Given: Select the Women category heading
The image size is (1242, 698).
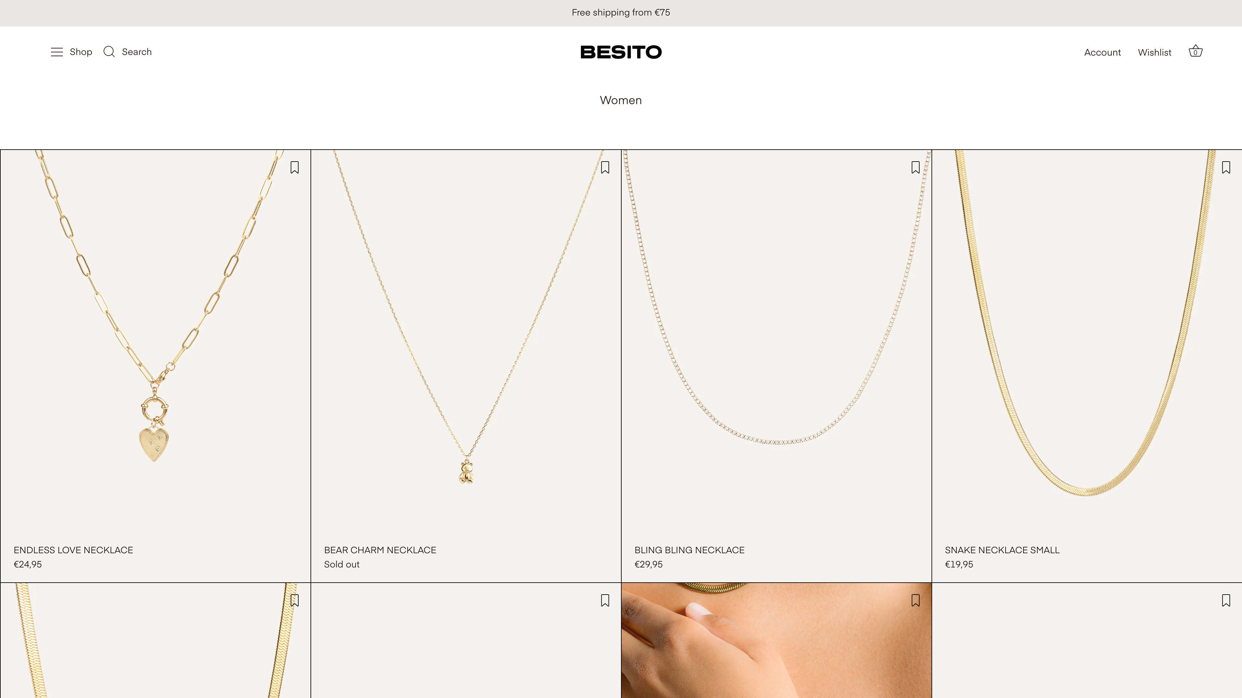Looking at the screenshot, I should coord(621,100).
